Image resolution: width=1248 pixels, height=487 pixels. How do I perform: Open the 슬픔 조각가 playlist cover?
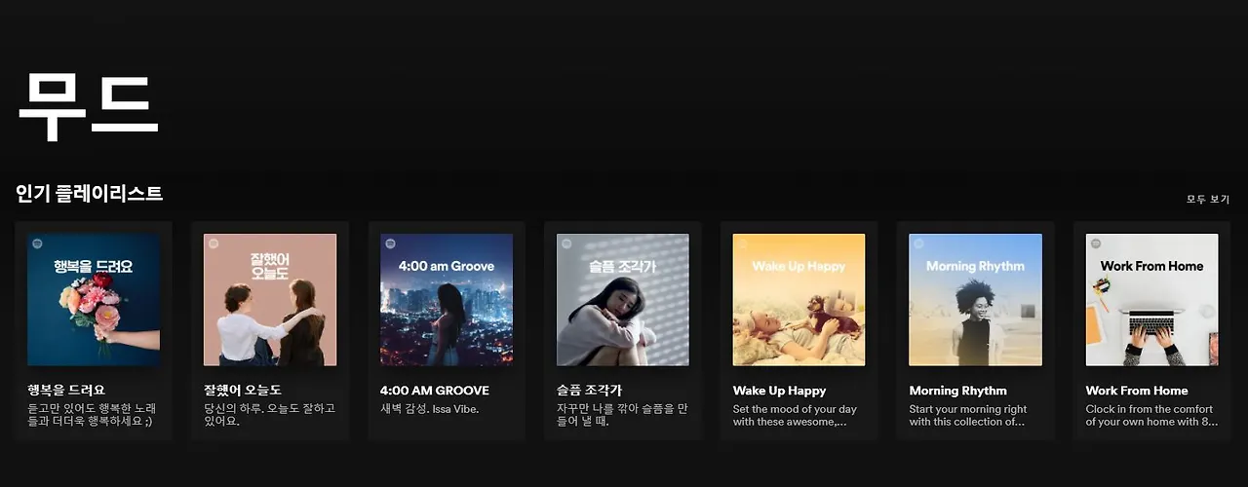pos(623,300)
